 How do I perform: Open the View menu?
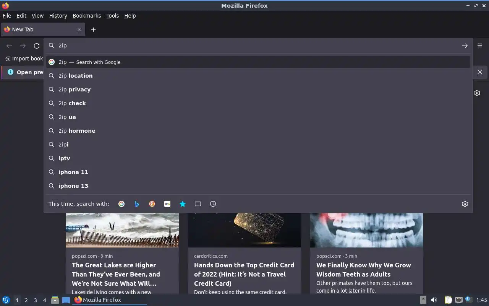[37, 16]
